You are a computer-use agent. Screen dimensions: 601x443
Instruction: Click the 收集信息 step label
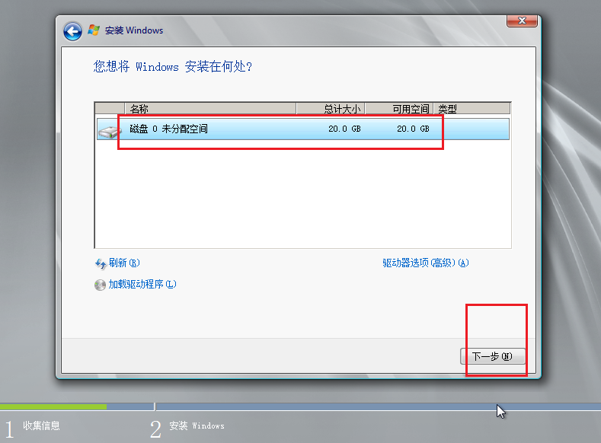click(41, 425)
